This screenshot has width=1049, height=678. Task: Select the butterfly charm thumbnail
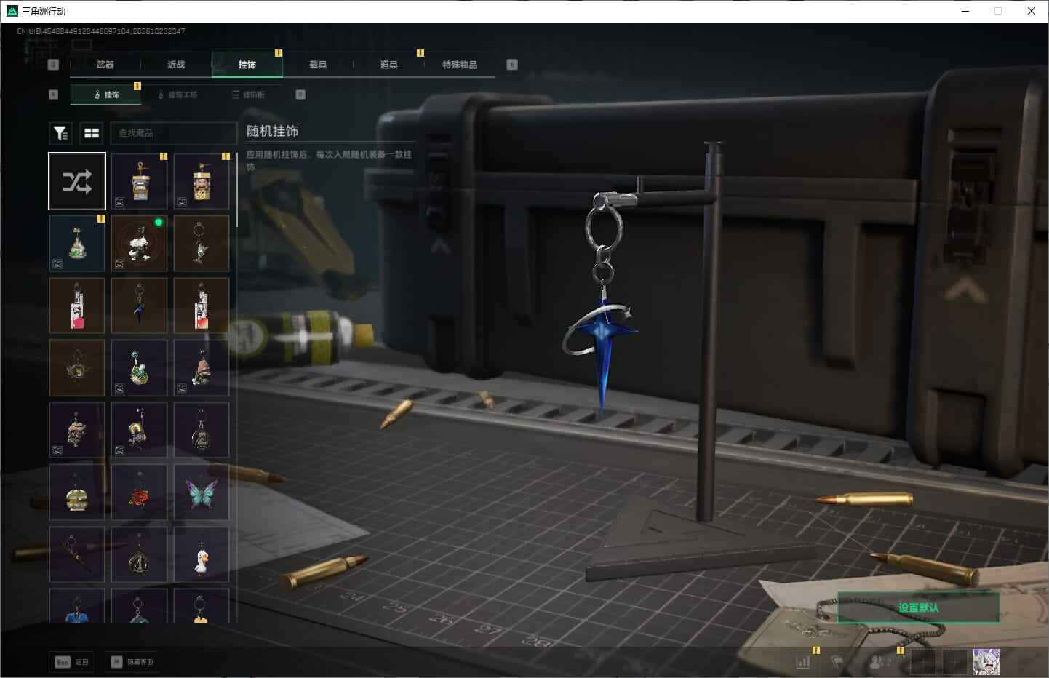click(x=202, y=493)
